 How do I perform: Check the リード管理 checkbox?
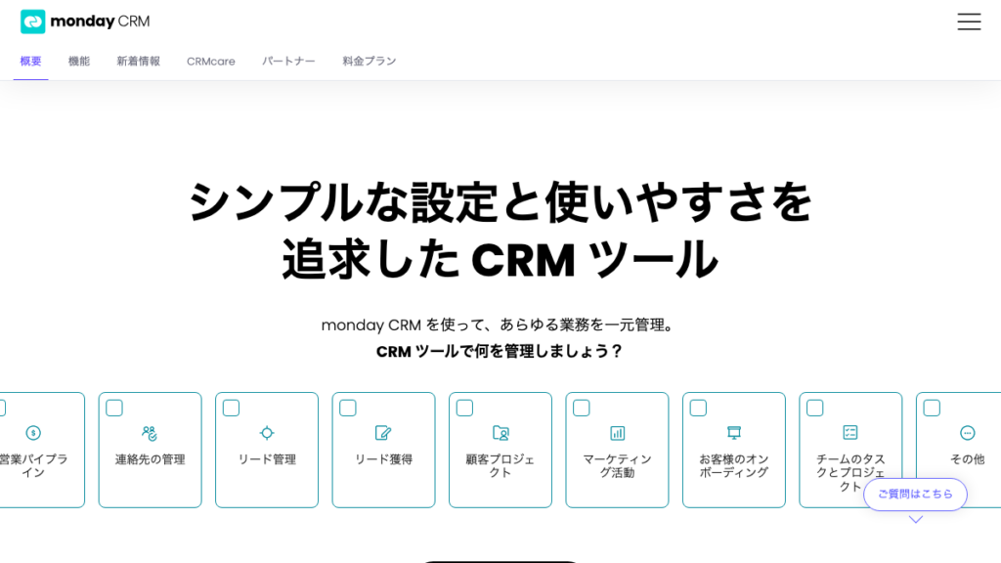point(231,408)
